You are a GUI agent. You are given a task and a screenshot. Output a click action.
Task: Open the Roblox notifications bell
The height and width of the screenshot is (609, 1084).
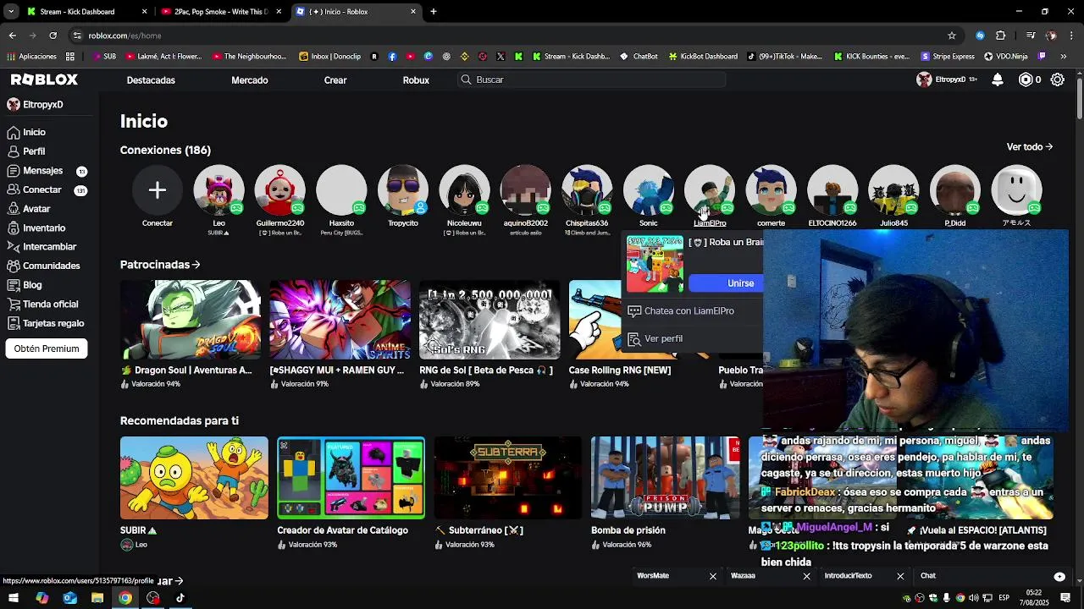(998, 80)
